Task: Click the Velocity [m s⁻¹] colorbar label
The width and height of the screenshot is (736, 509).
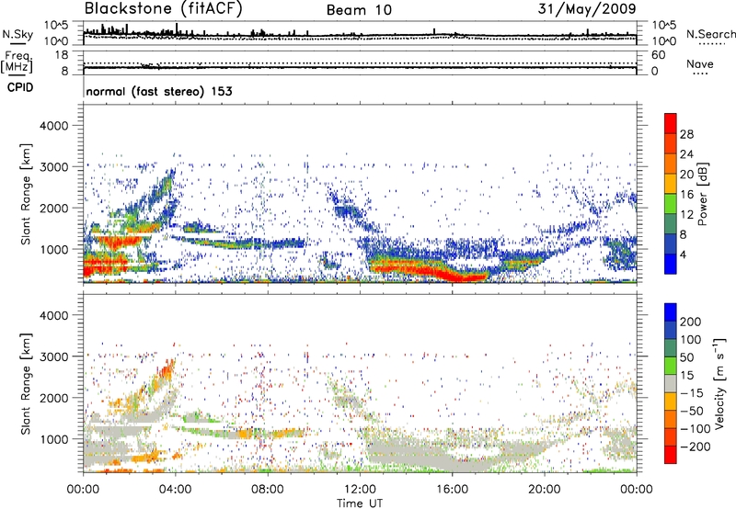Action: [x=719, y=384]
